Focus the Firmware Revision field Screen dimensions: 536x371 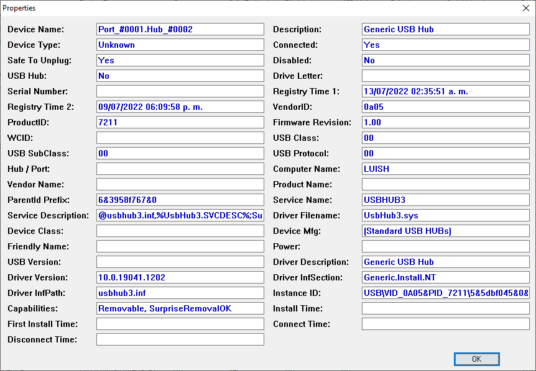point(445,122)
